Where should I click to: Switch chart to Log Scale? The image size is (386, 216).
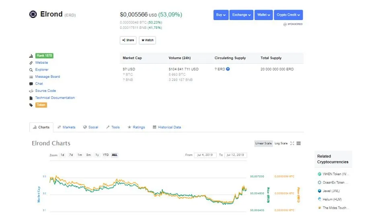point(281,143)
